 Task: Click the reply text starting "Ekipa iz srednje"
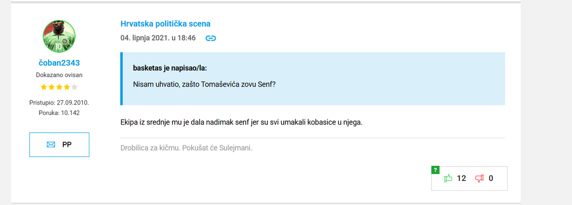click(x=241, y=122)
